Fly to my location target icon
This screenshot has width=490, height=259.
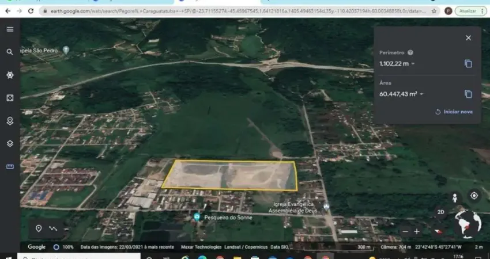coord(474,196)
